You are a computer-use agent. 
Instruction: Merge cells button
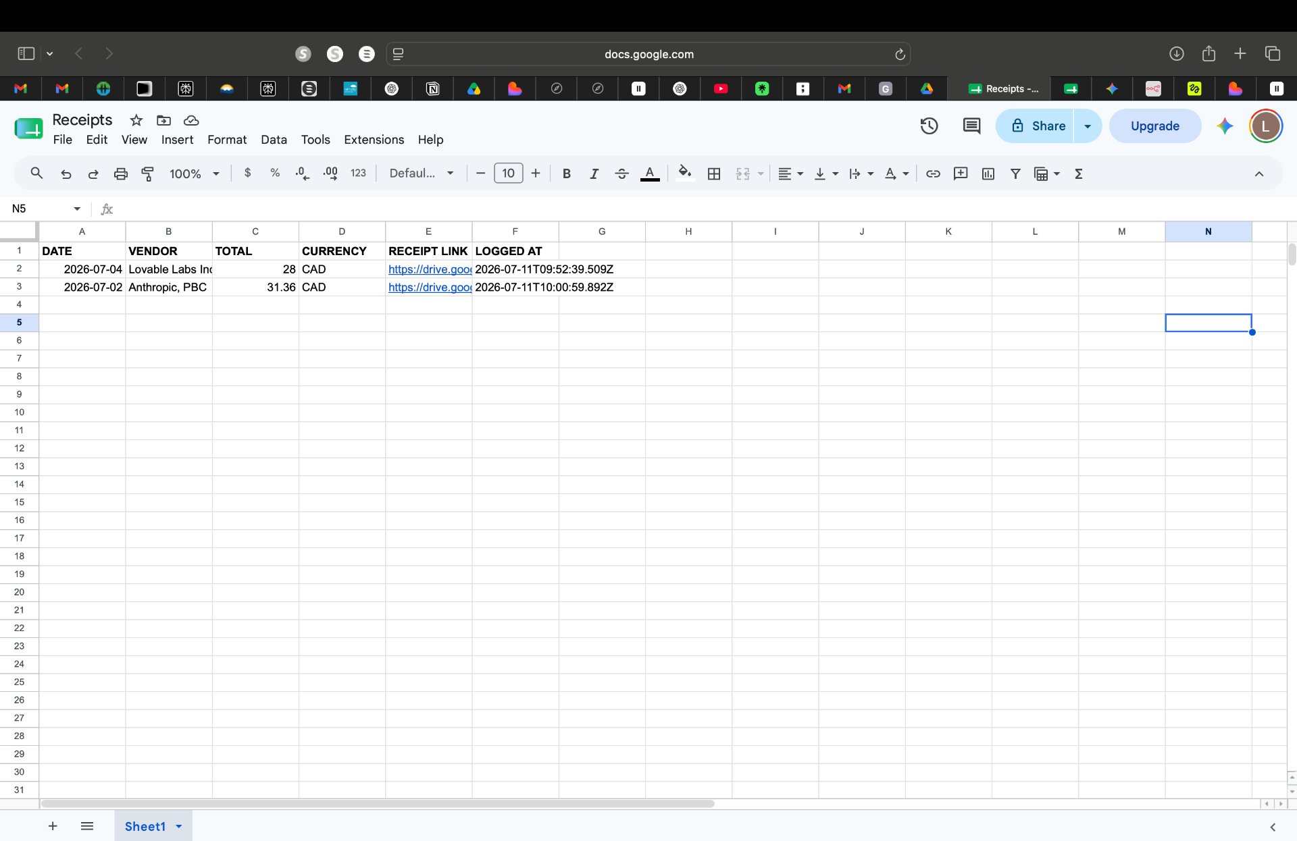pos(742,173)
